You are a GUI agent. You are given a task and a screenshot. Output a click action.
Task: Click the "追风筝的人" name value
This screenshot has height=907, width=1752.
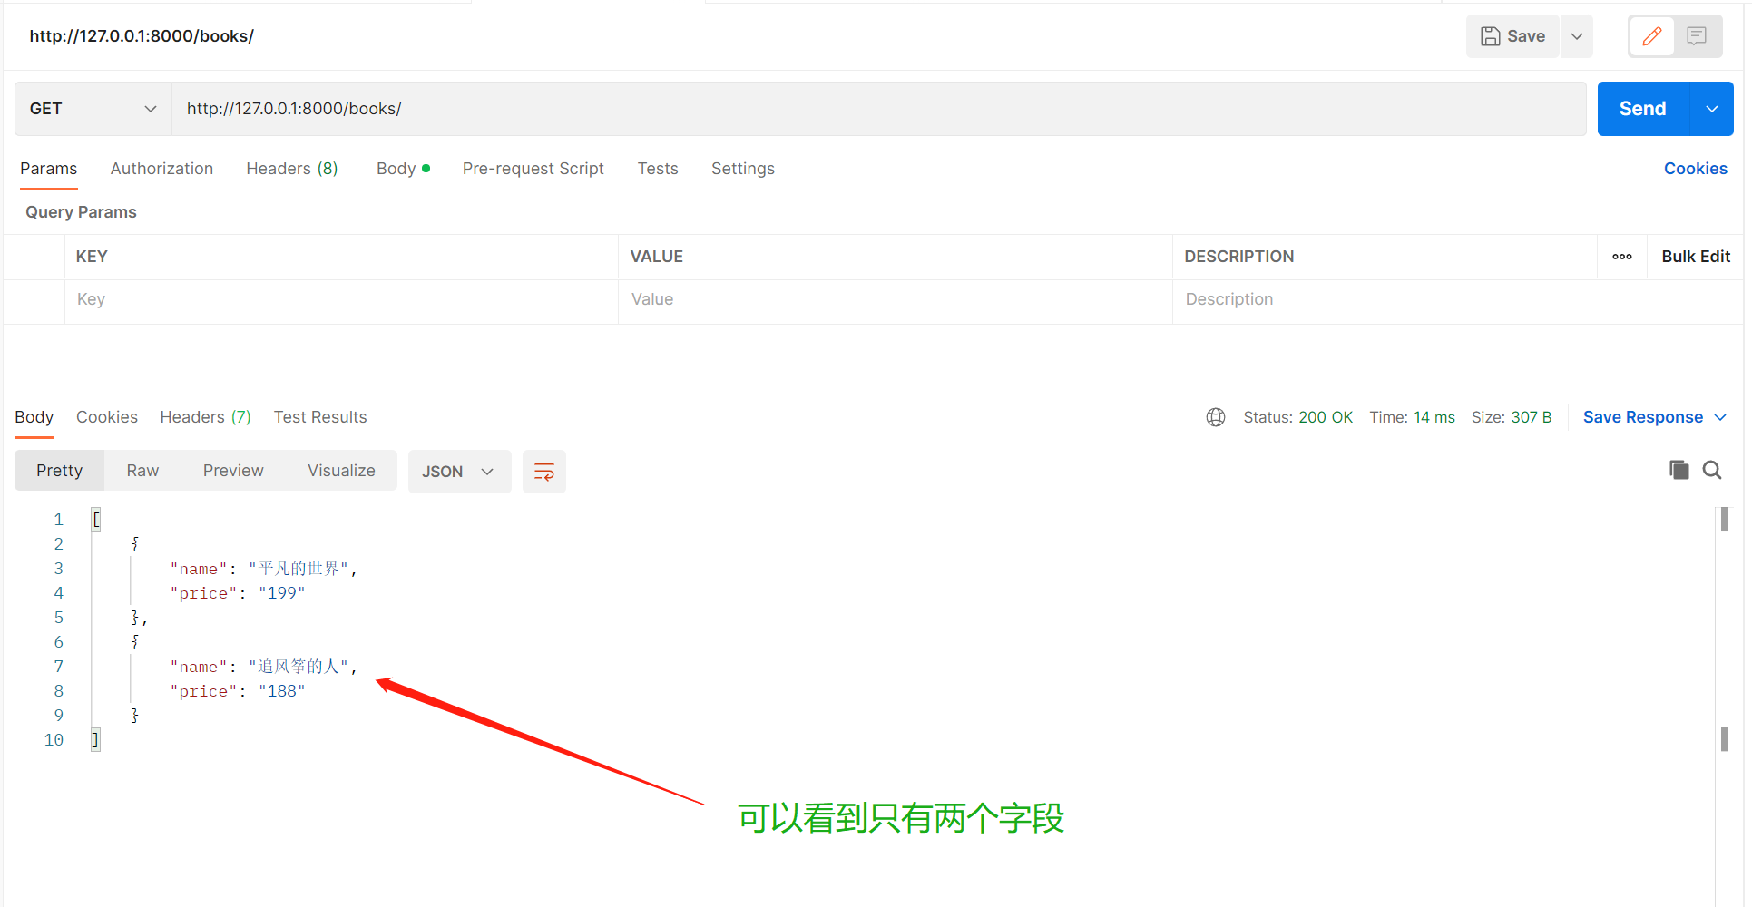pos(299,667)
